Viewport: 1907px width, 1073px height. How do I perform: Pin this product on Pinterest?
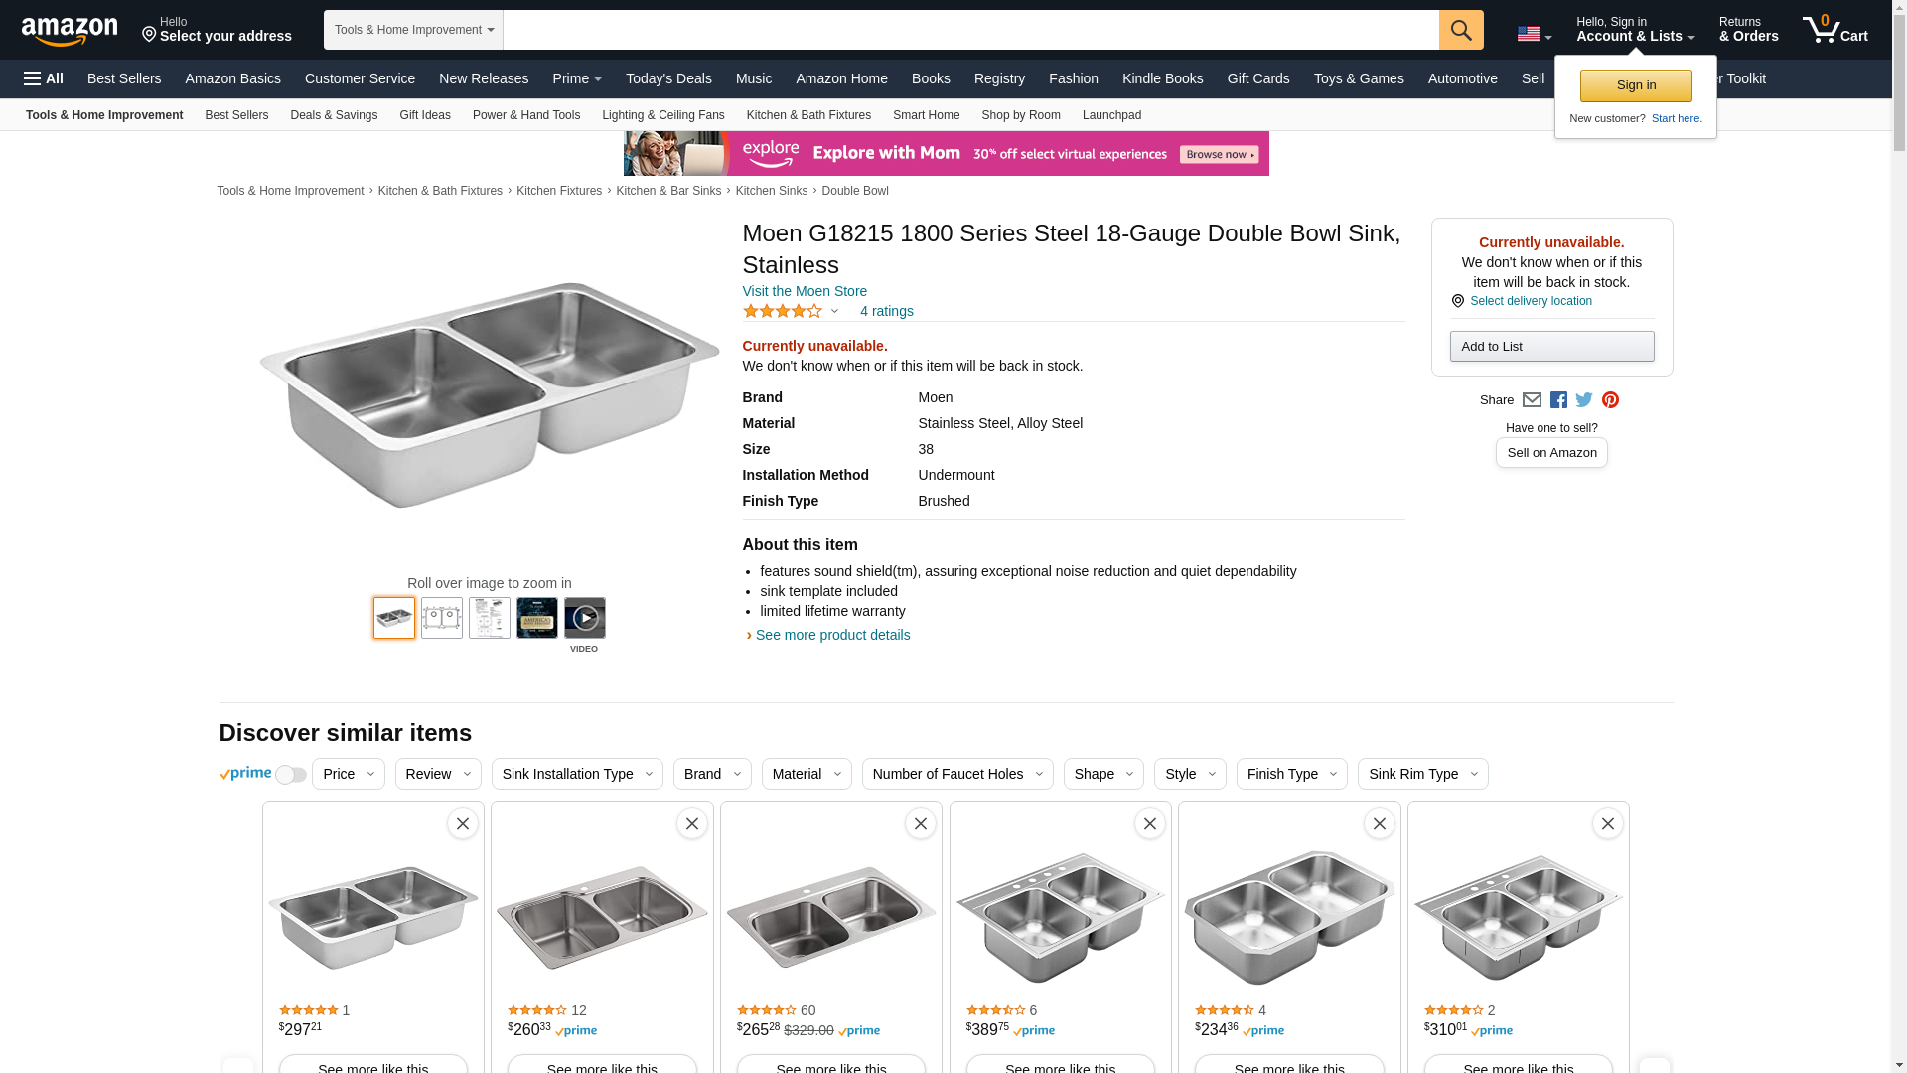[x=1610, y=400]
